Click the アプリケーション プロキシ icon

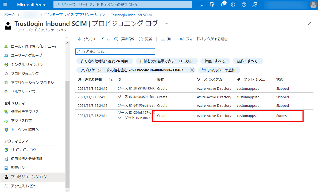pos(6,83)
